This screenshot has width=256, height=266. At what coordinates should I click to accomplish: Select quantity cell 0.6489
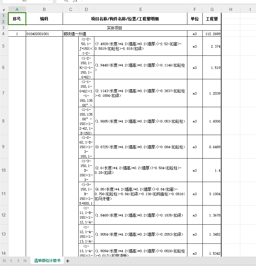(212, 147)
